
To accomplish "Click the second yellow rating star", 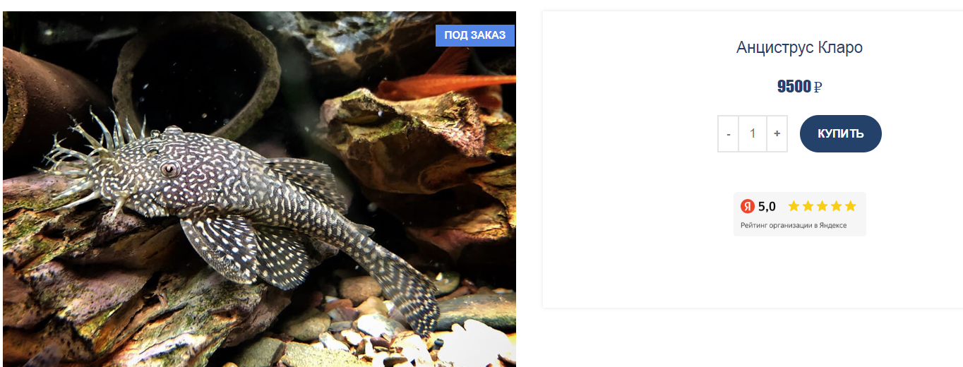I will click(x=808, y=206).
